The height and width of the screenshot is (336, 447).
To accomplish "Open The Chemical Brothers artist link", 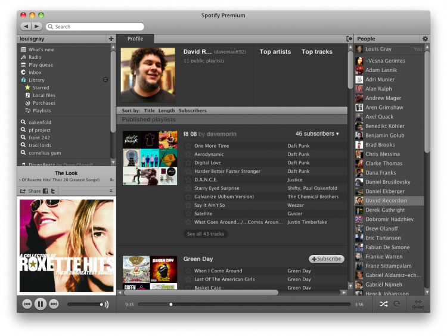I will click(x=313, y=197).
